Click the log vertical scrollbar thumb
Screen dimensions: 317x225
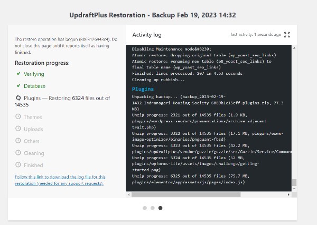click(x=294, y=182)
